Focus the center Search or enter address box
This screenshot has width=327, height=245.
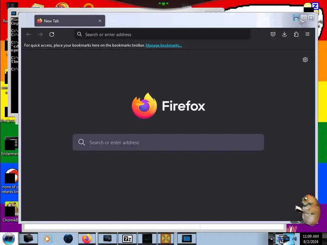(x=168, y=142)
